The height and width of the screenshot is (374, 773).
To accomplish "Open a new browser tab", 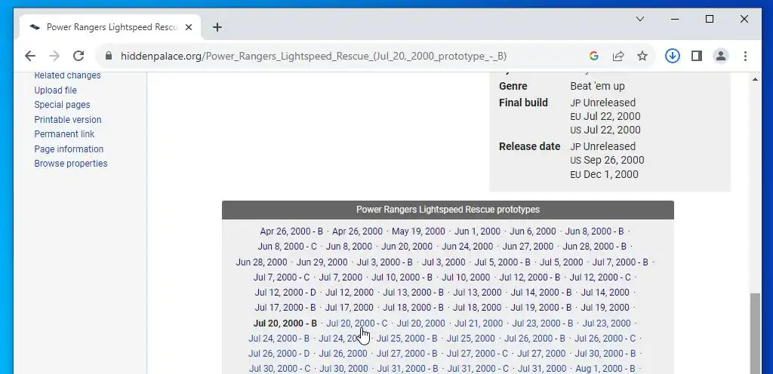I will click(217, 27).
